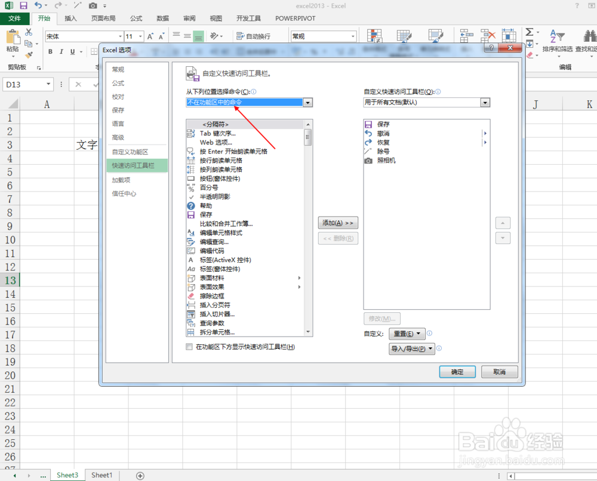Open the Reset dropdown button
The width and height of the screenshot is (597, 481).
pyautogui.click(x=407, y=334)
